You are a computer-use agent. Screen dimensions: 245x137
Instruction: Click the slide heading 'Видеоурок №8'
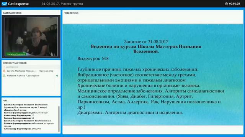[93, 59]
